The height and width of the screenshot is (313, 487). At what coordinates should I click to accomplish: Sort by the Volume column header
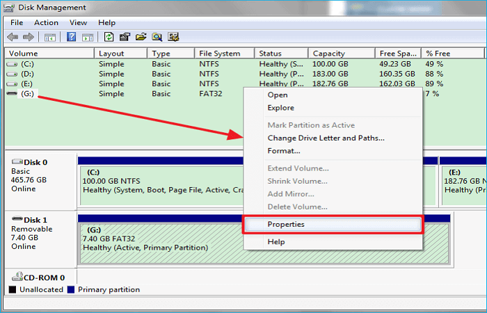49,54
